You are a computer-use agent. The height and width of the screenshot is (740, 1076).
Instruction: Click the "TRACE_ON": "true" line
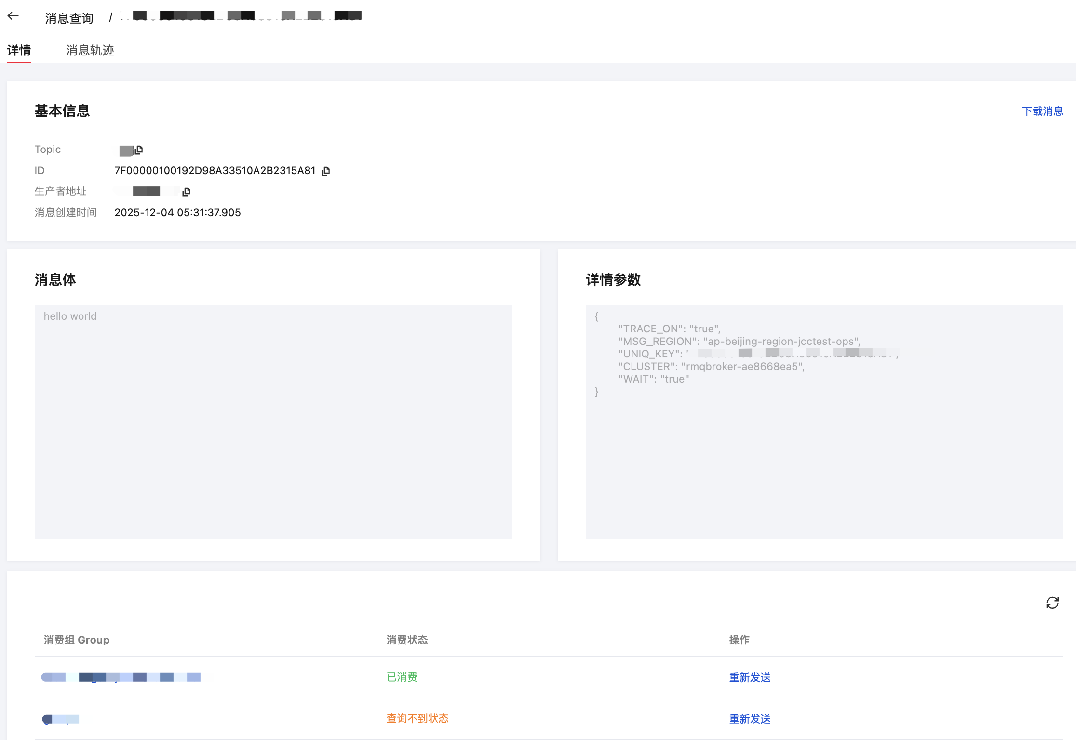pyautogui.click(x=669, y=329)
